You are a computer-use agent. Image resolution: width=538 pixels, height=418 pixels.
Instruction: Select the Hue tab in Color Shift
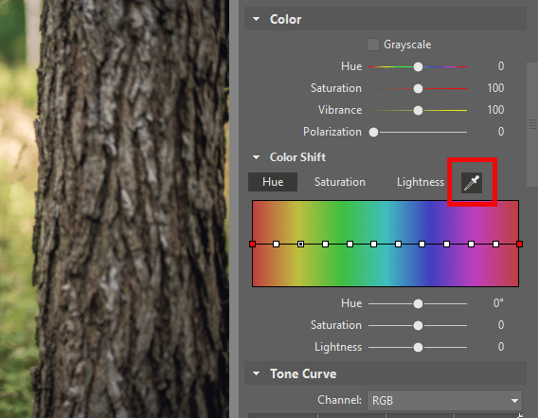click(x=273, y=182)
